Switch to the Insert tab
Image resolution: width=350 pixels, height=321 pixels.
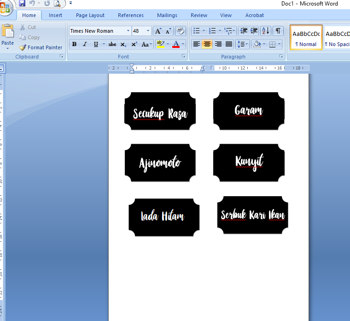coord(55,15)
